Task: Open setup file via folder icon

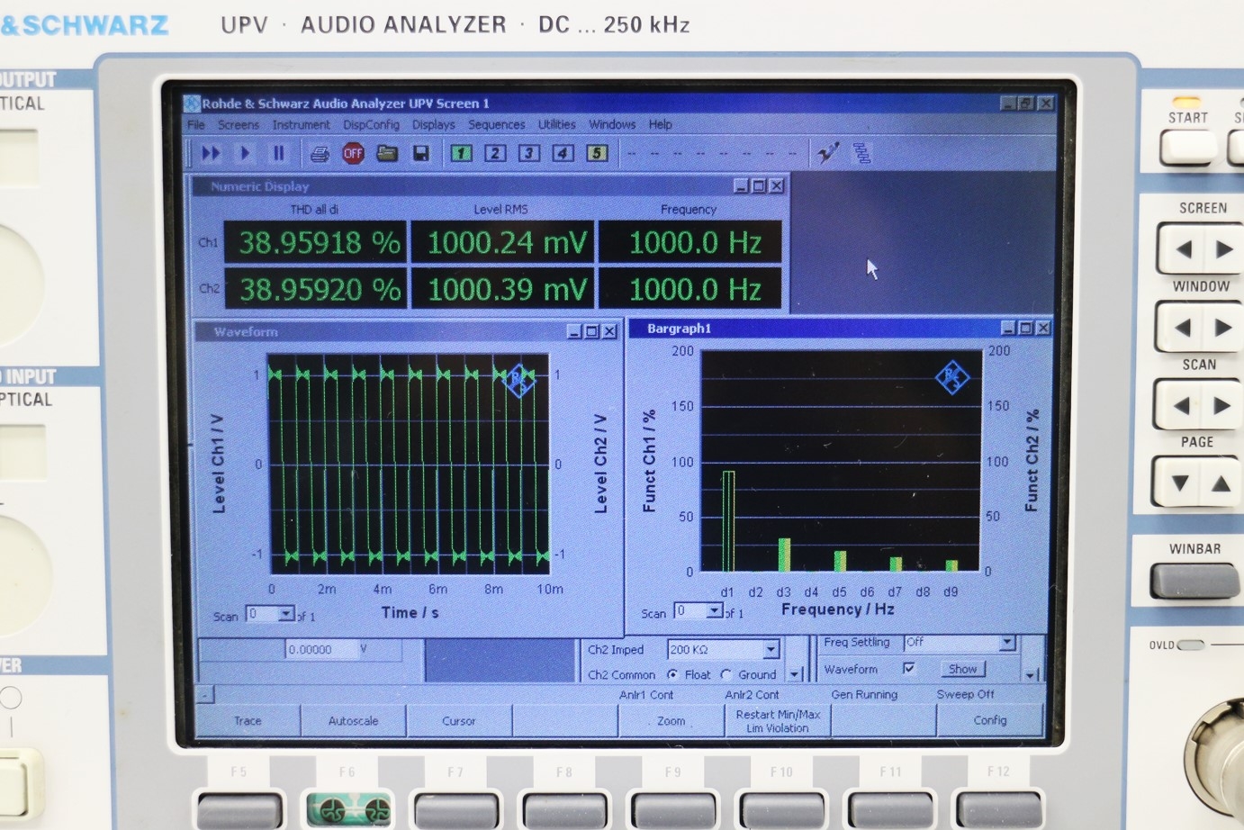Action: coord(387,153)
